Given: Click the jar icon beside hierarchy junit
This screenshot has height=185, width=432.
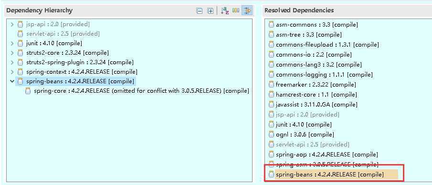Looking at the screenshot, I should (x=20, y=43).
